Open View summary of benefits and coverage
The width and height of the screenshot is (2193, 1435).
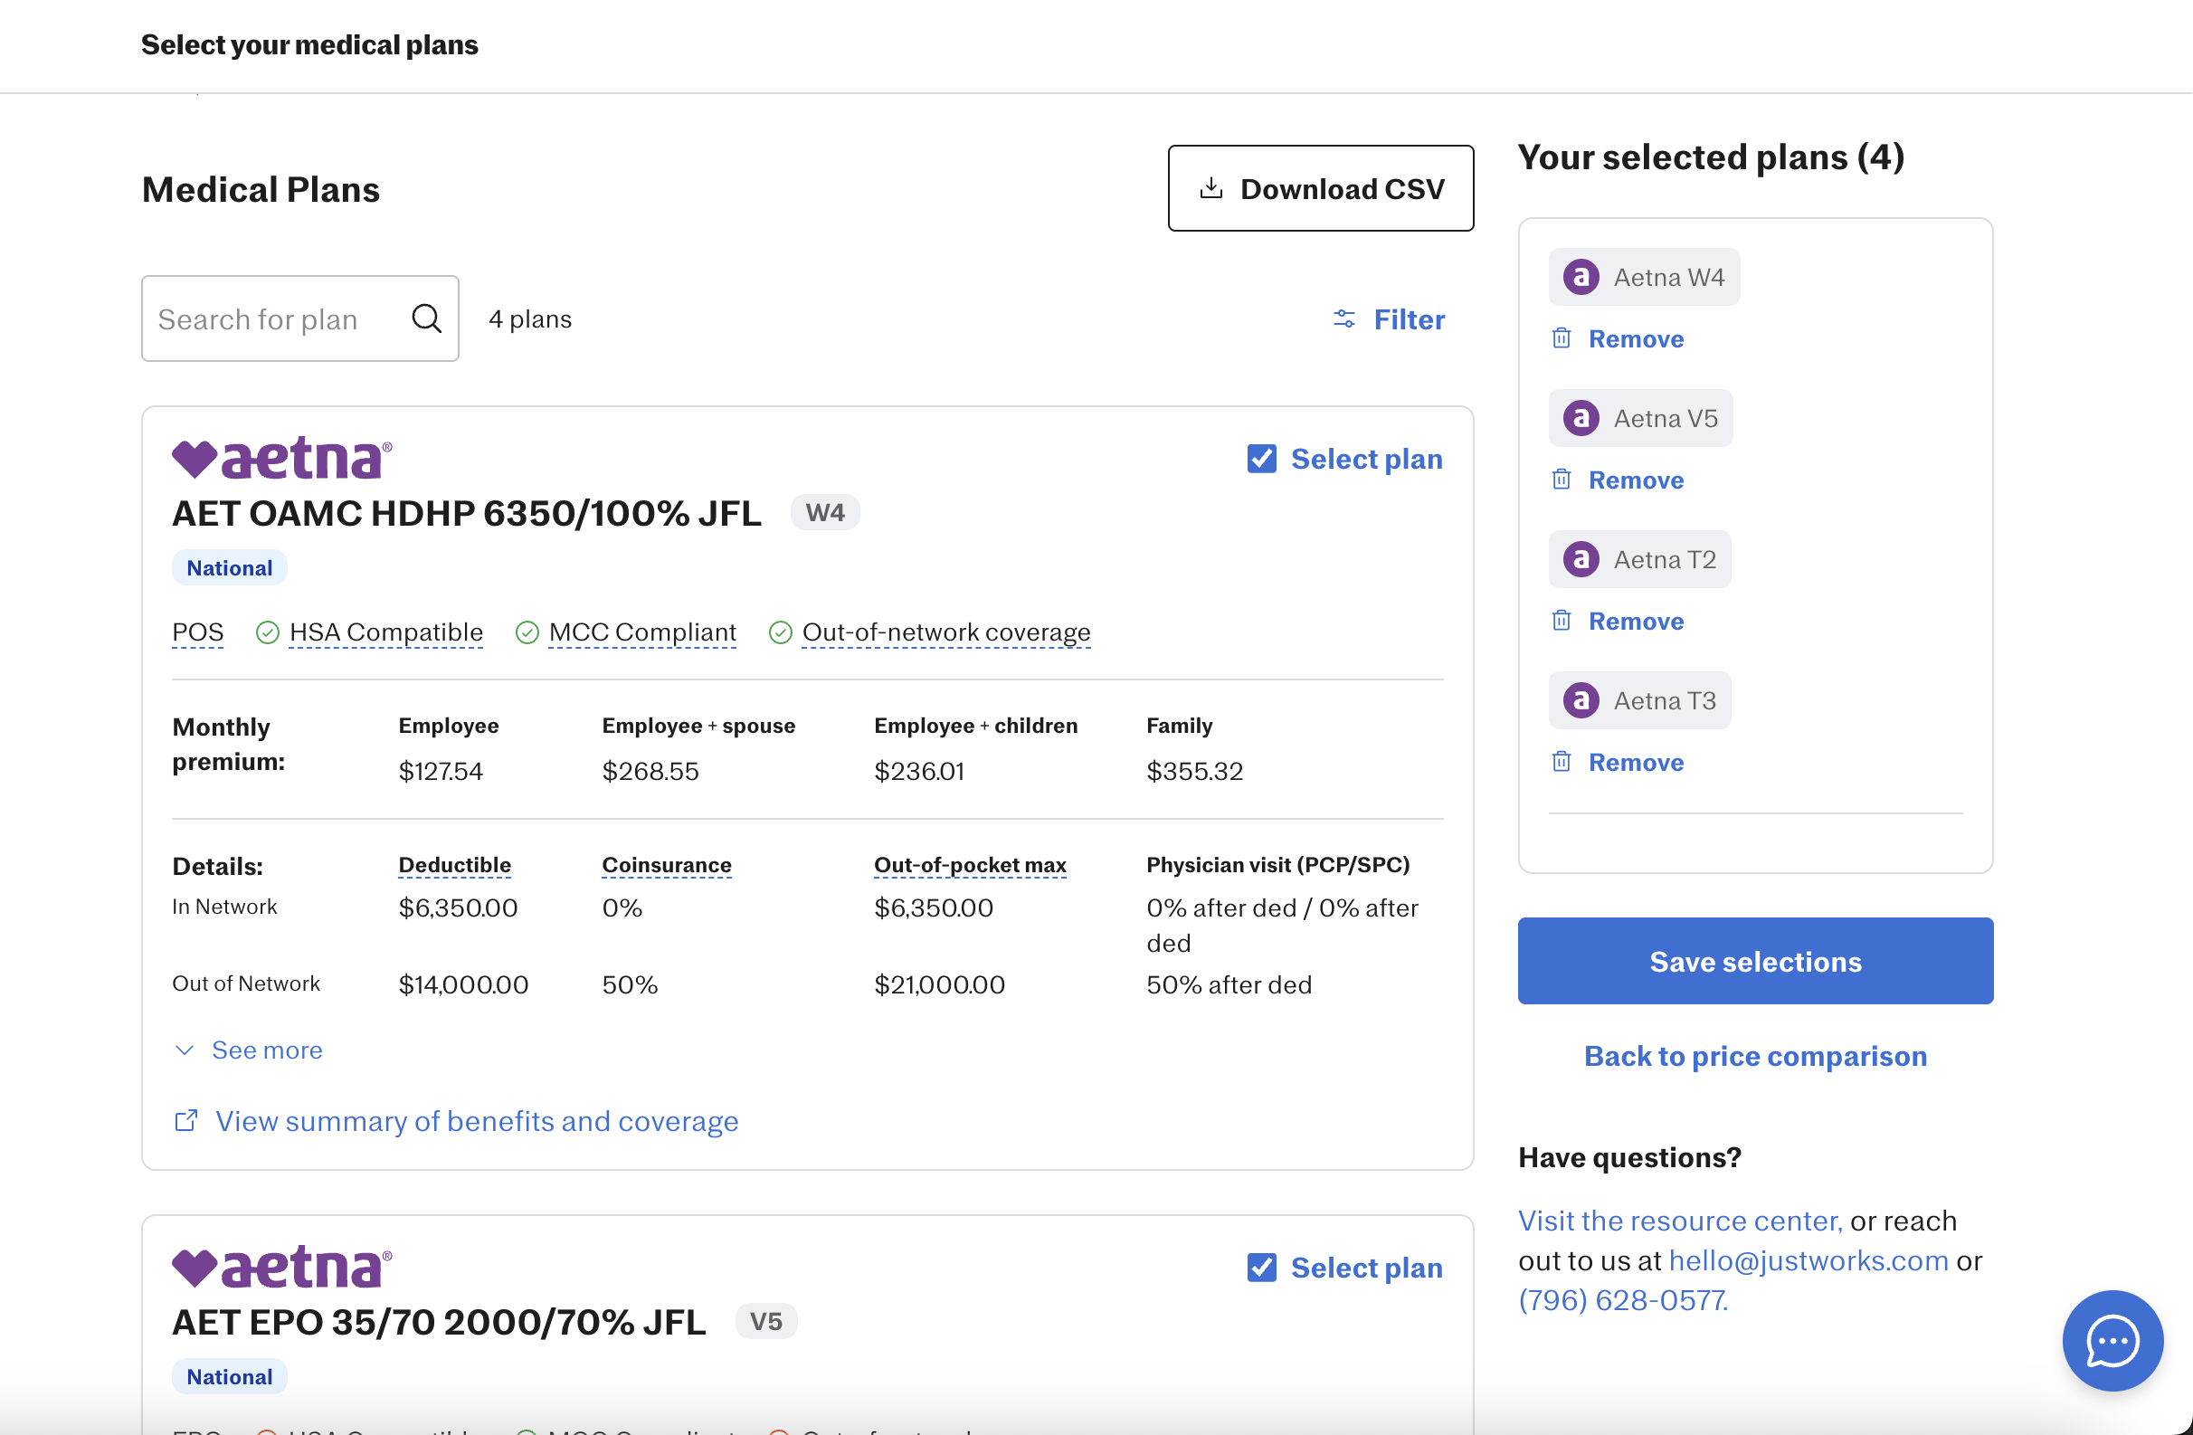pos(477,1121)
